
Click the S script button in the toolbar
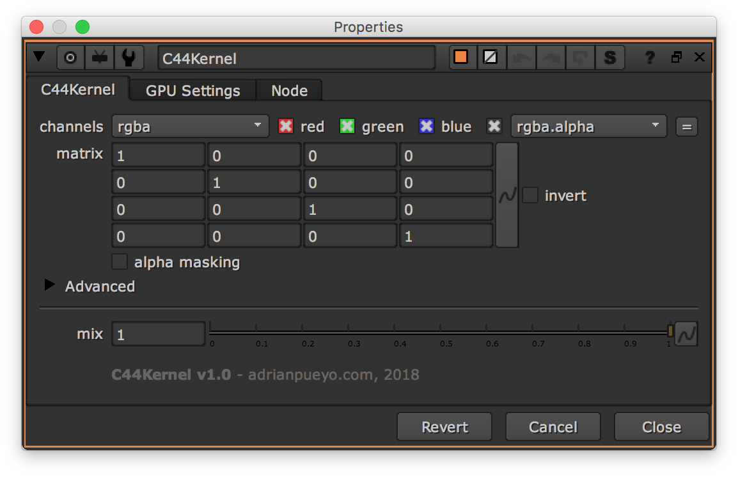coord(609,57)
